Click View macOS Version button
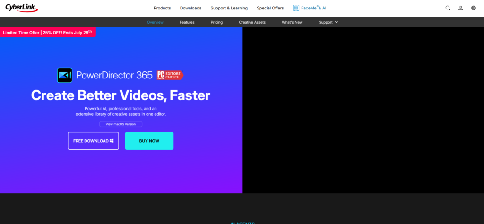Screen dimensions: 484x224 click(121, 124)
